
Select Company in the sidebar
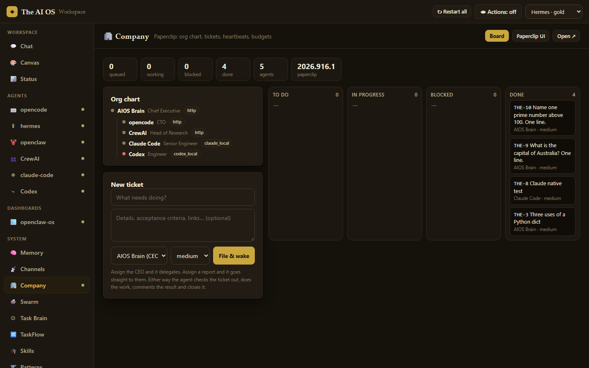(47, 285)
